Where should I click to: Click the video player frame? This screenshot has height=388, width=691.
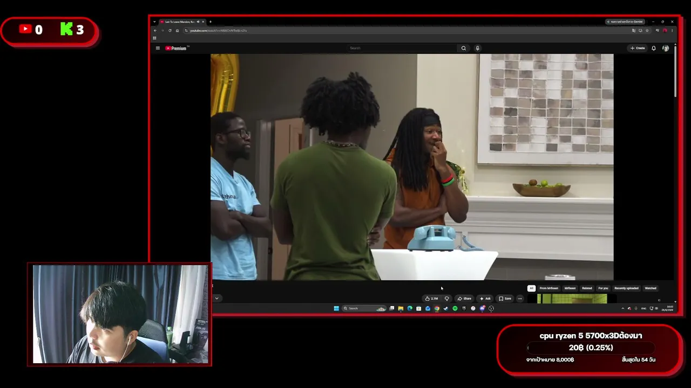tap(412, 167)
